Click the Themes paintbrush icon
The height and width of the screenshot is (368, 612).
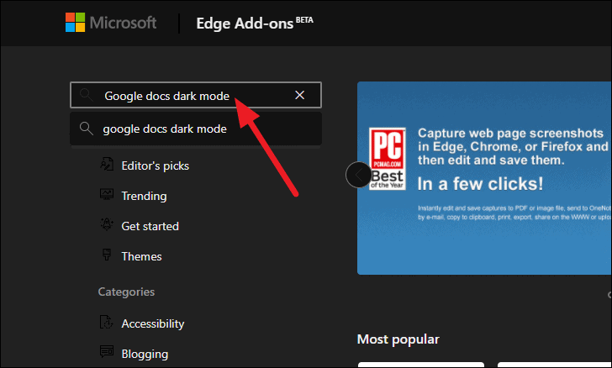(x=106, y=255)
